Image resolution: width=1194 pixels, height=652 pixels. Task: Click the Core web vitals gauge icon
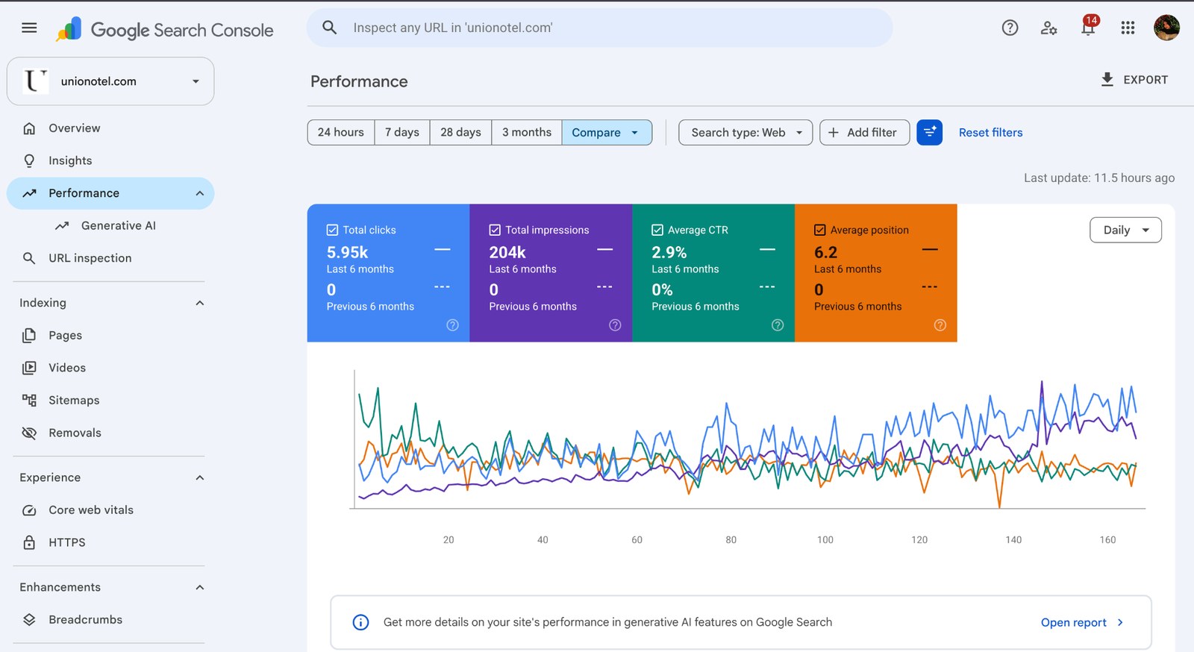(x=29, y=510)
